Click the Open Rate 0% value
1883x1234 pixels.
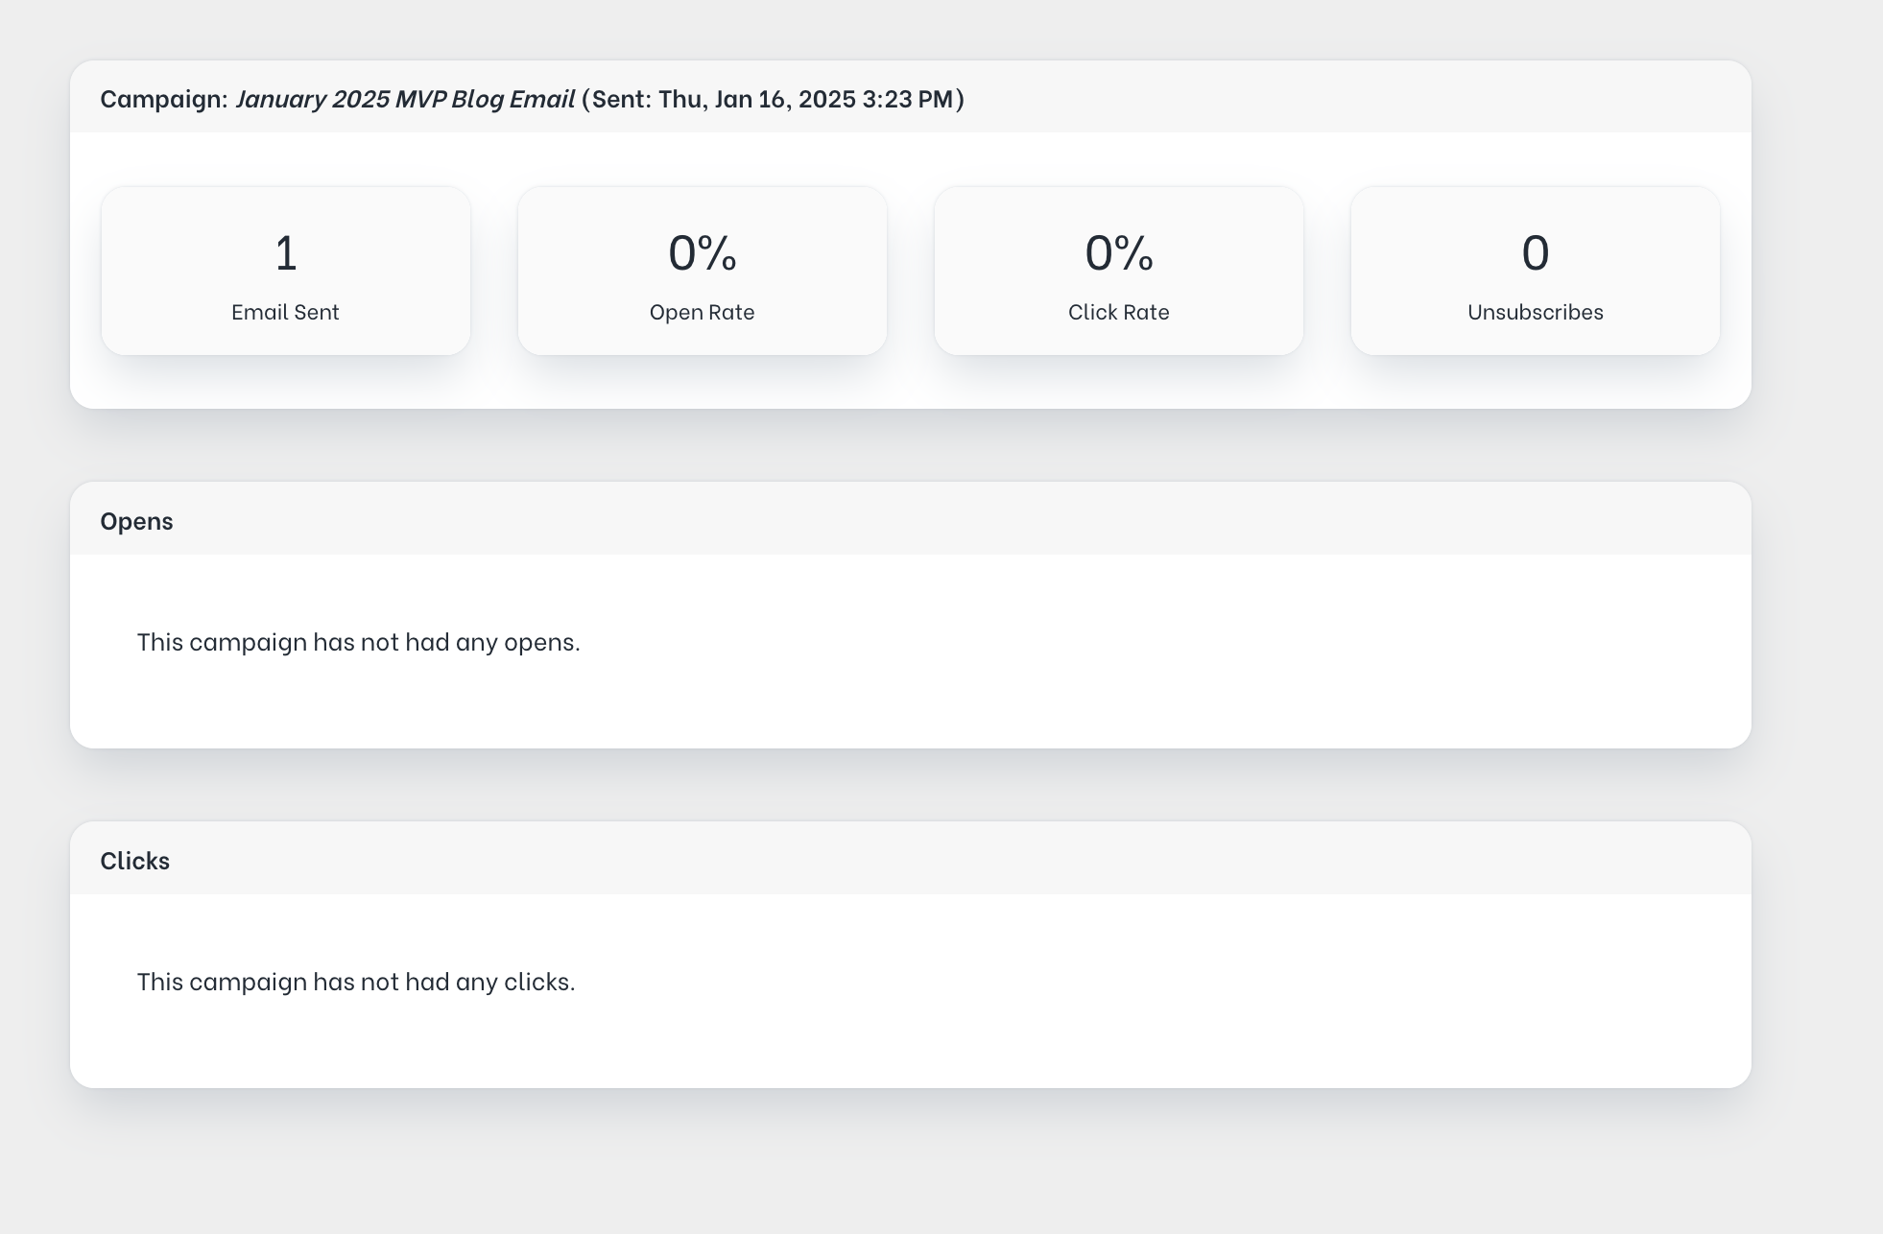702,253
